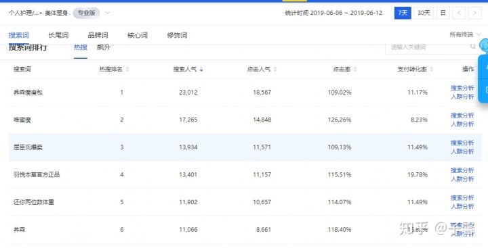Switch to the 搜索词 tab

(x=19, y=35)
